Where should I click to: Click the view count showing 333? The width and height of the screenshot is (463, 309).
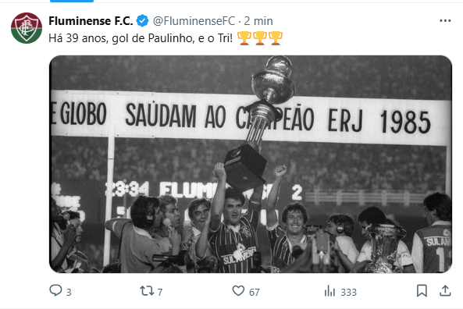(x=349, y=292)
